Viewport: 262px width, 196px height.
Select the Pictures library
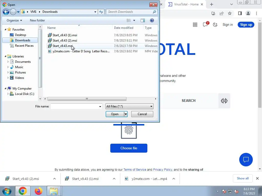(20, 72)
